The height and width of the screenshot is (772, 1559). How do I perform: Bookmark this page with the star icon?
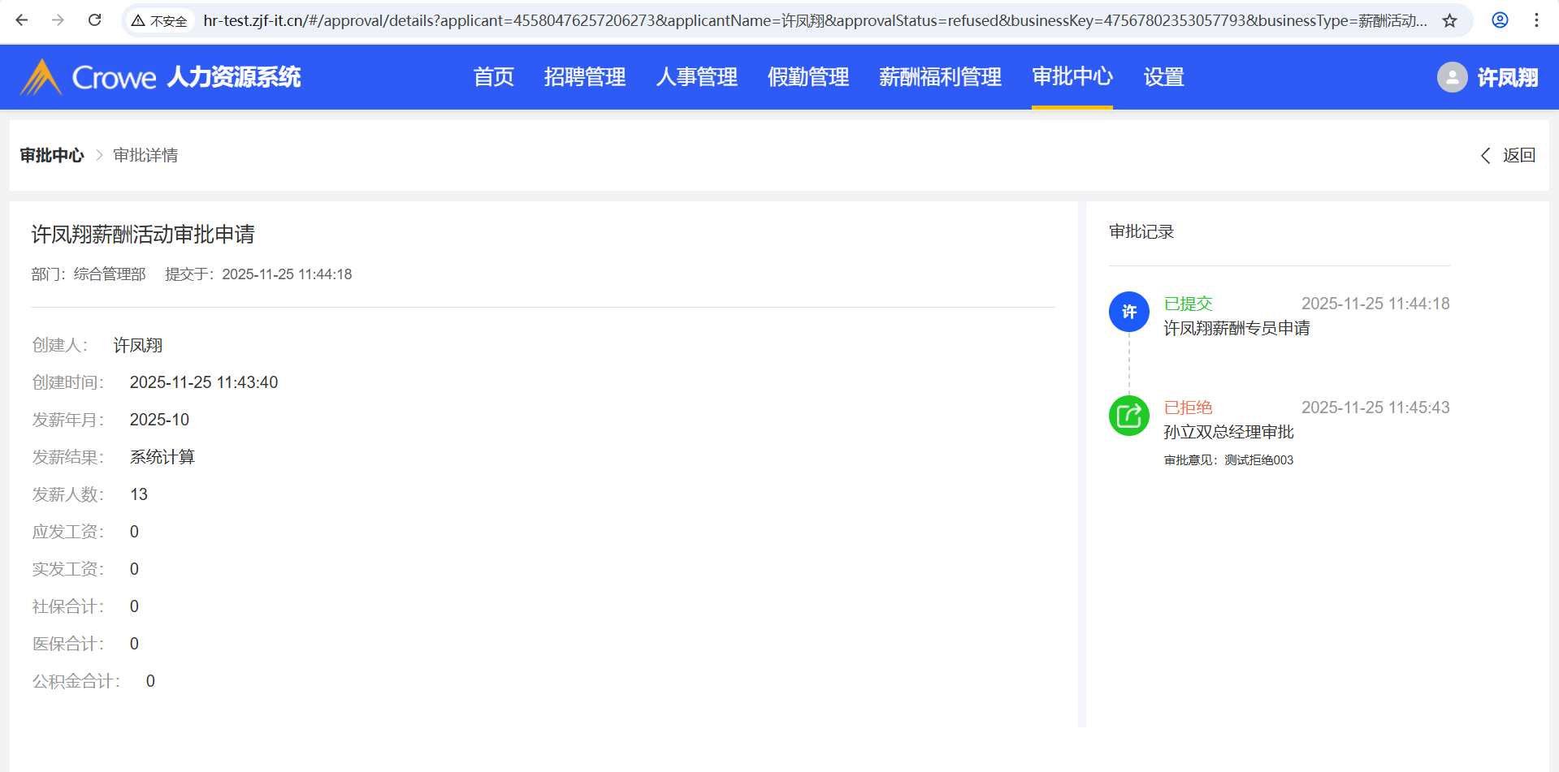click(x=1450, y=20)
